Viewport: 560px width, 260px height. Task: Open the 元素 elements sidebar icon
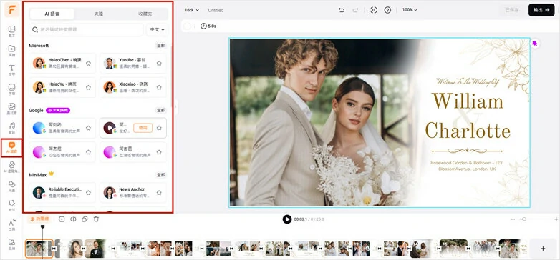pyautogui.click(x=11, y=186)
